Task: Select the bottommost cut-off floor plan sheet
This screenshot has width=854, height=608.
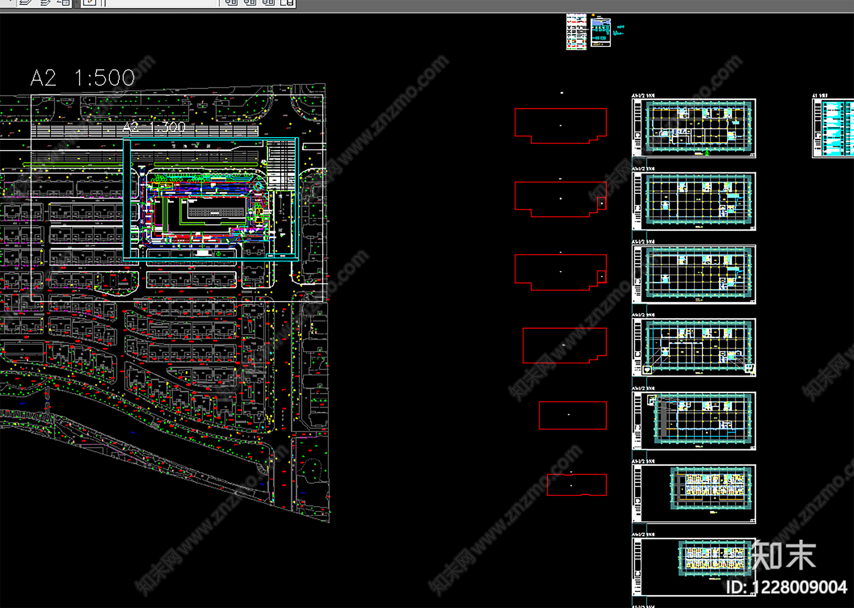Action: click(x=694, y=567)
